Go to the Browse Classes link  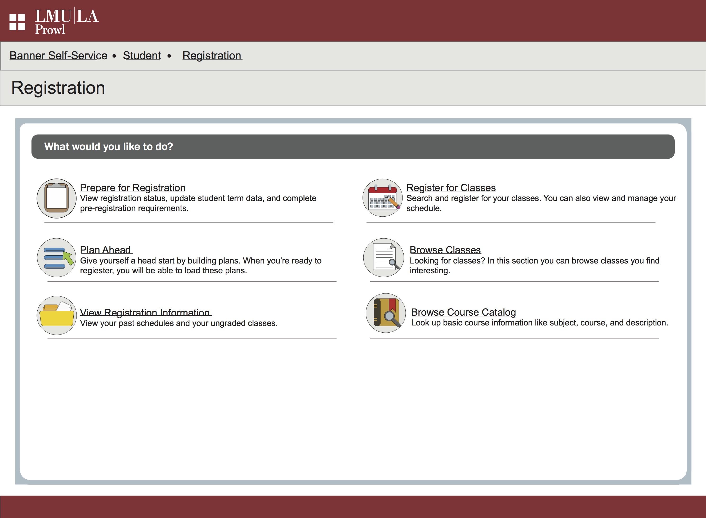445,250
